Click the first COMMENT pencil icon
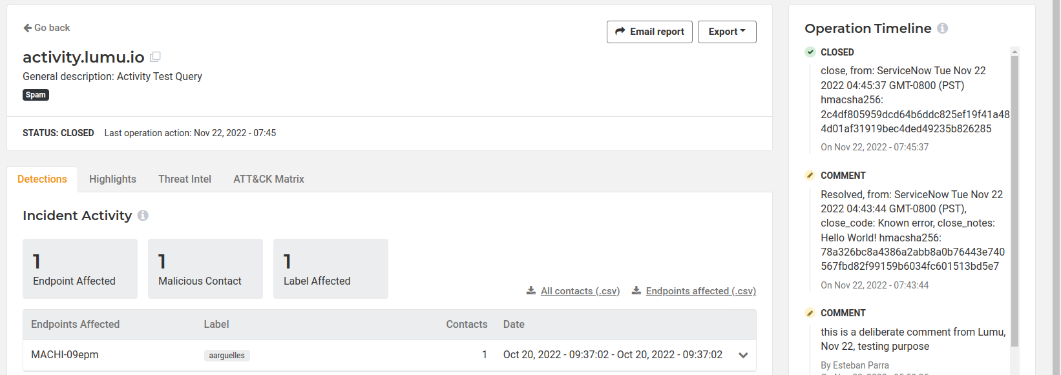The width and height of the screenshot is (1061, 375). tap(810, 176)
